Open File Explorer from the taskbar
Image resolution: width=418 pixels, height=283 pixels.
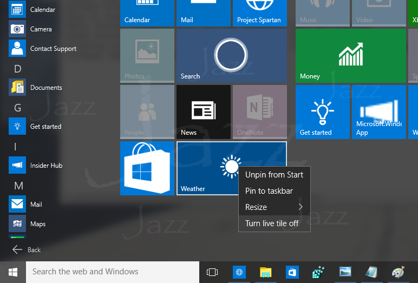click(265, 272)
